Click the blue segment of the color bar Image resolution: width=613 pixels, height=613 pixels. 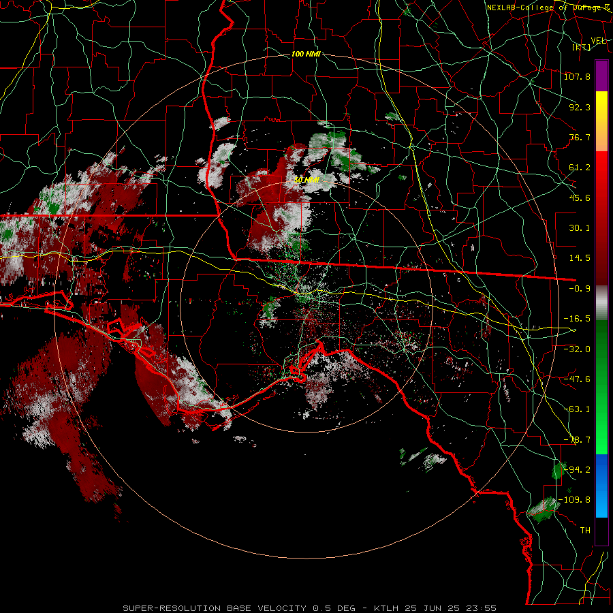click(601, 486)
